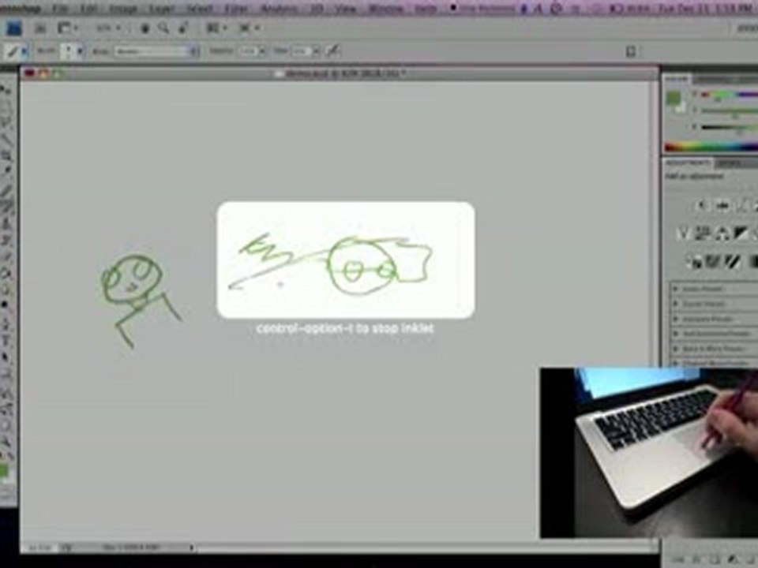
Task: Open the Analysis menu
Action: (x=279, y=9)
